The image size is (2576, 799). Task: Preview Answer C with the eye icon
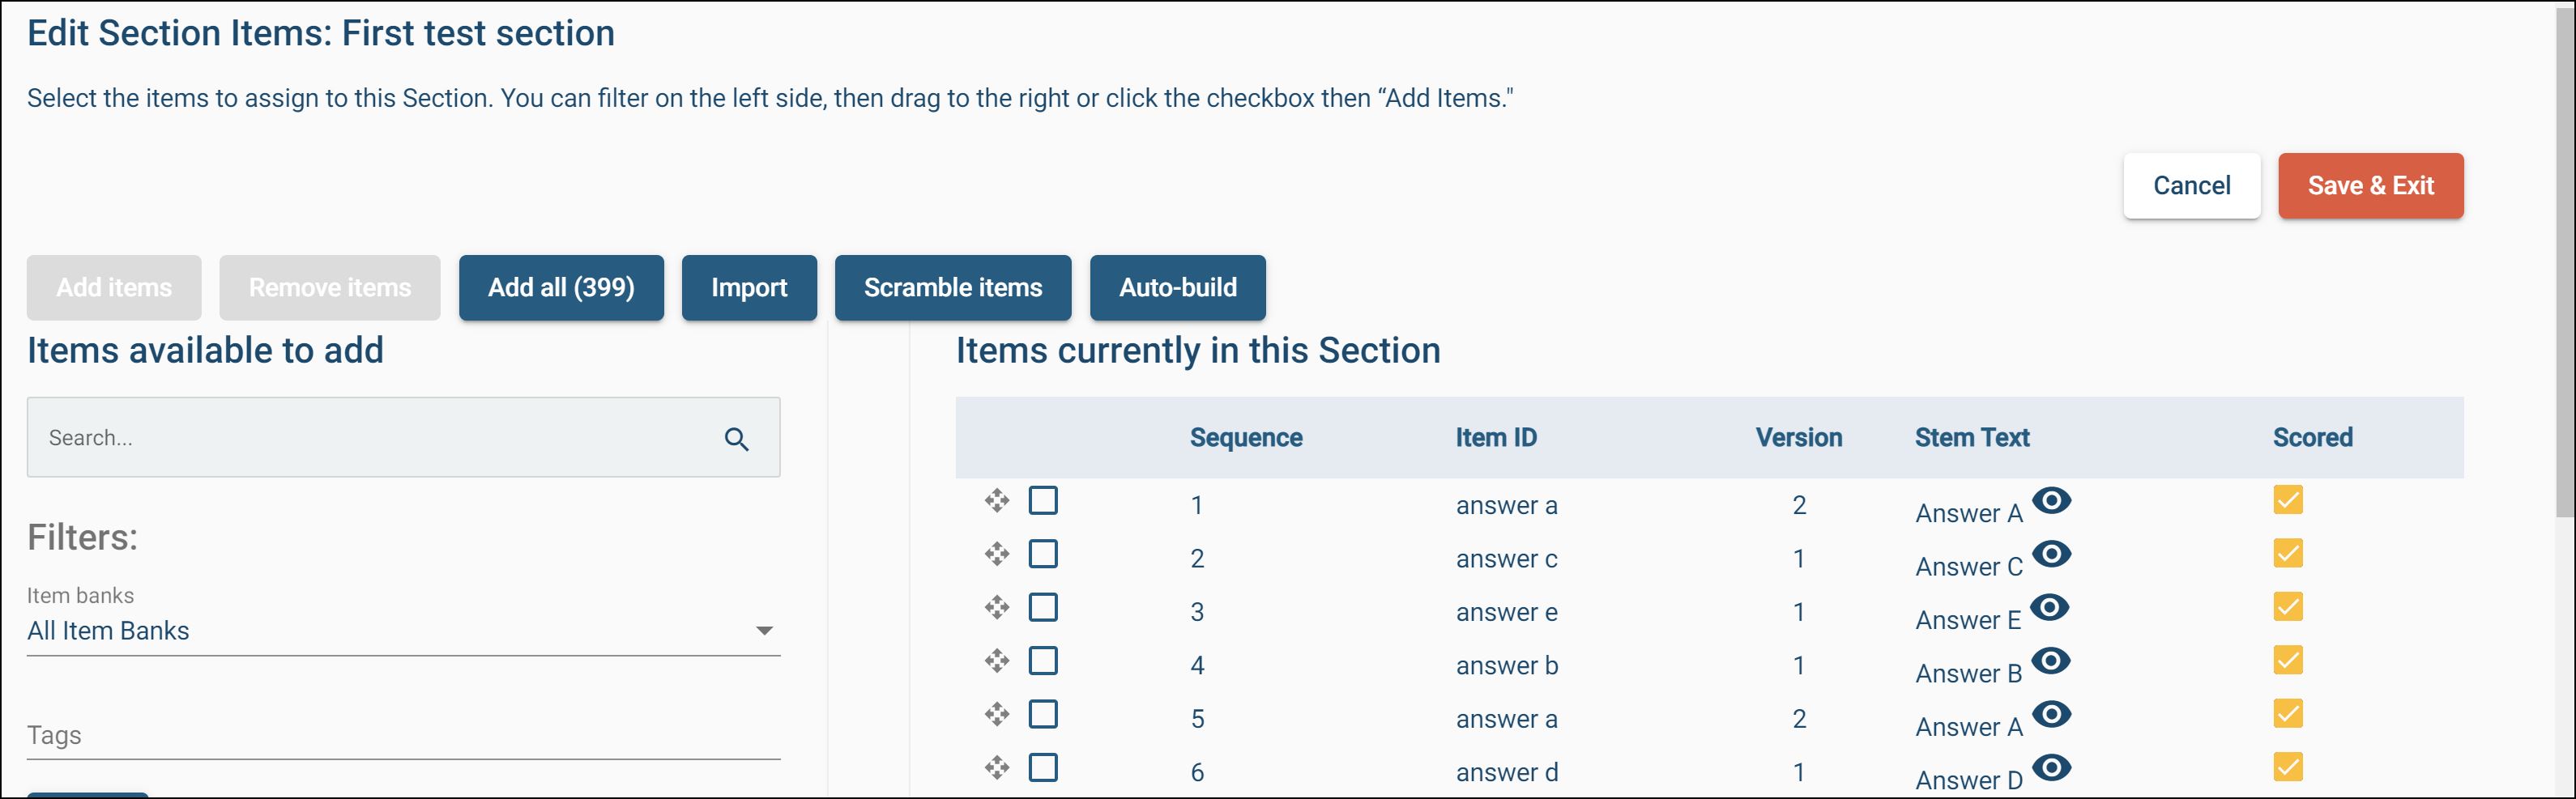2051,553
